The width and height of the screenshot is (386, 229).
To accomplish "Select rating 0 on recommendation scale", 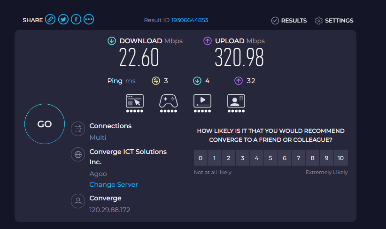I will [201, 158].
